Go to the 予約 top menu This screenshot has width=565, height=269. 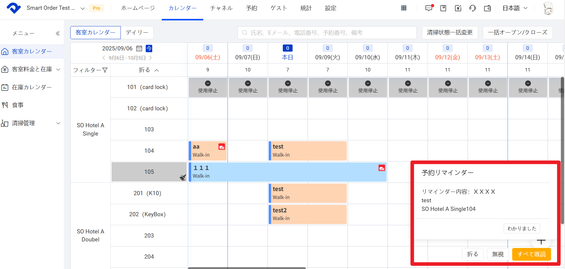tap(251, 8)
